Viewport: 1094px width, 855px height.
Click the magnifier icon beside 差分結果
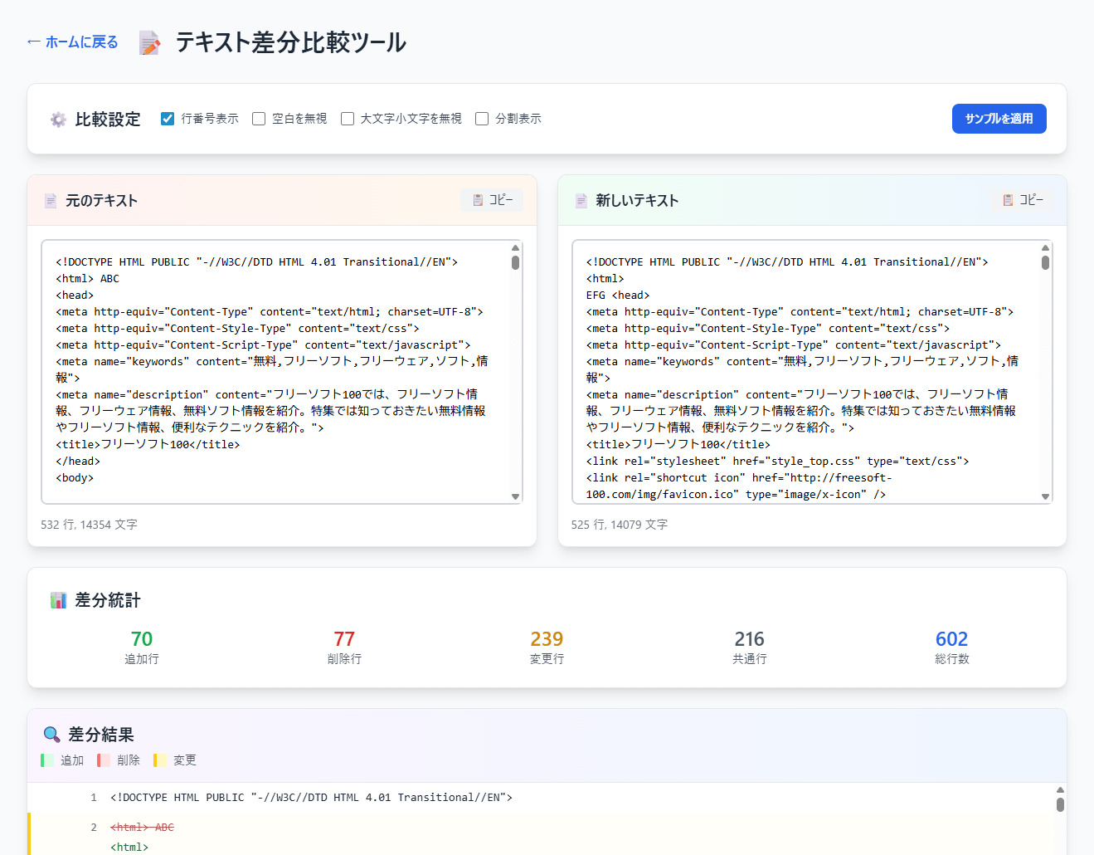(51, 735)
